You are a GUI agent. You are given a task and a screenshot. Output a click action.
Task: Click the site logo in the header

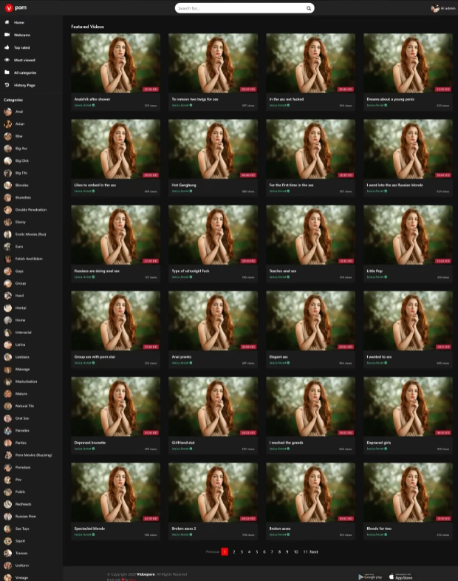coord(16,7)
